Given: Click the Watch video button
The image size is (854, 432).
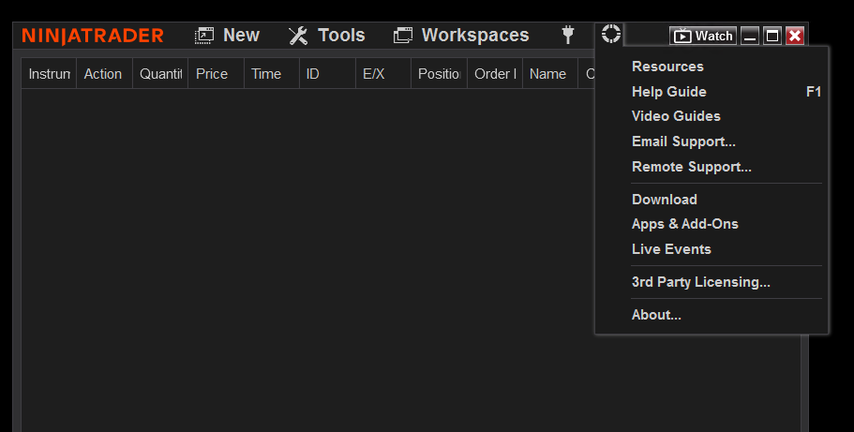Looking at the screenshot, I should 703,37.
